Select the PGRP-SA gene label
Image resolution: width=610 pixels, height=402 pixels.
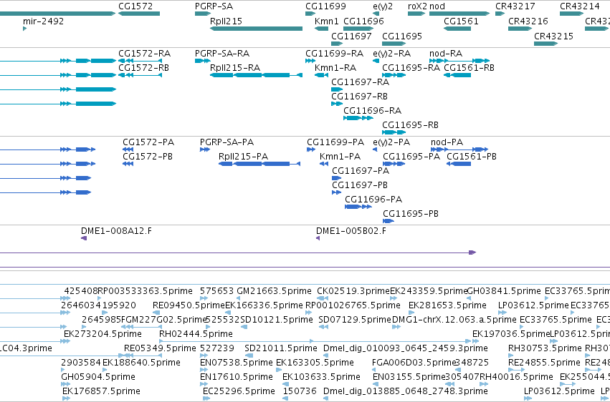coord(214,6)
